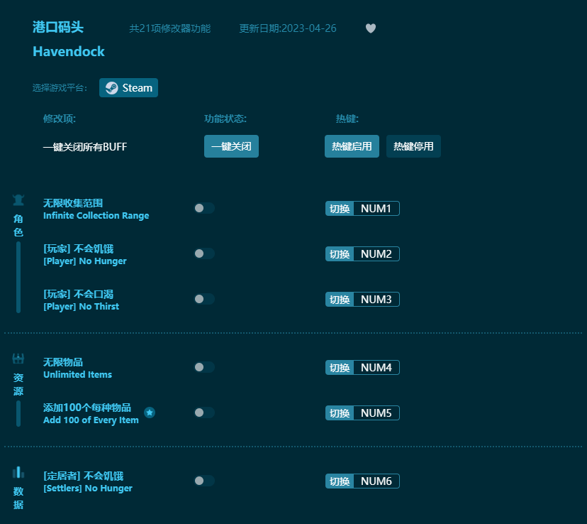Click Add 100 of Every Item label
The width and height of the screenshot is (587, 524).
pyautogui.click(x=91, y=420)
